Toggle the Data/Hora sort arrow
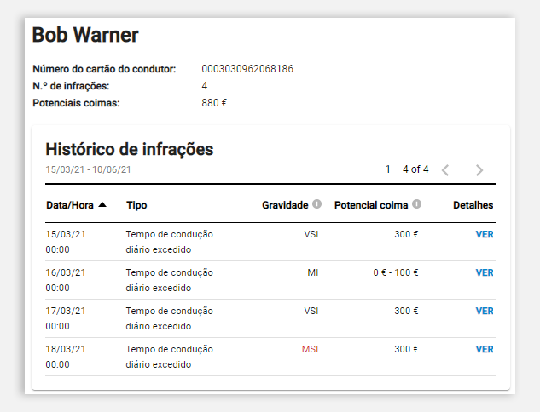The height and width of the screenshot is (412, 540). point(102,205)
